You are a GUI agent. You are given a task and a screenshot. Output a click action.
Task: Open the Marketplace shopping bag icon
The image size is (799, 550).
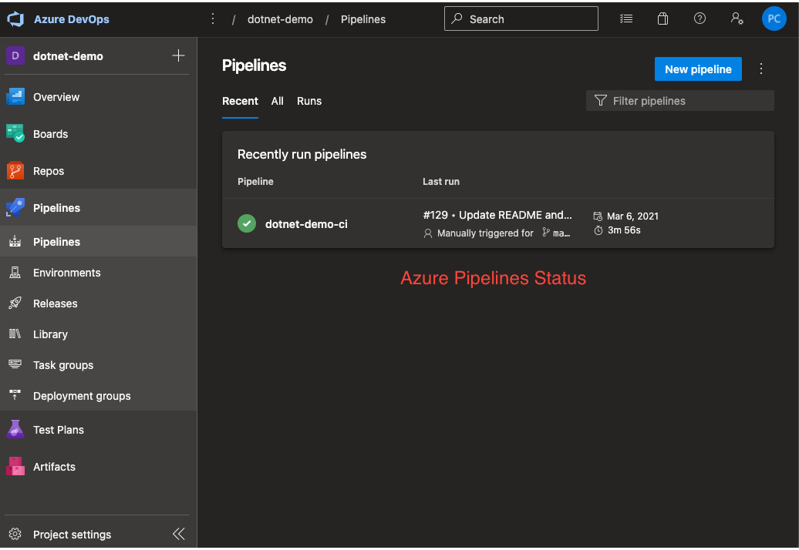pos(662,18)
